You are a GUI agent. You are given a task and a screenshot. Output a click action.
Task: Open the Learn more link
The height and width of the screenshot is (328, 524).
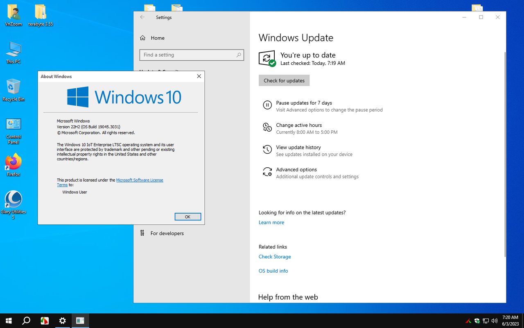[271, 222]
